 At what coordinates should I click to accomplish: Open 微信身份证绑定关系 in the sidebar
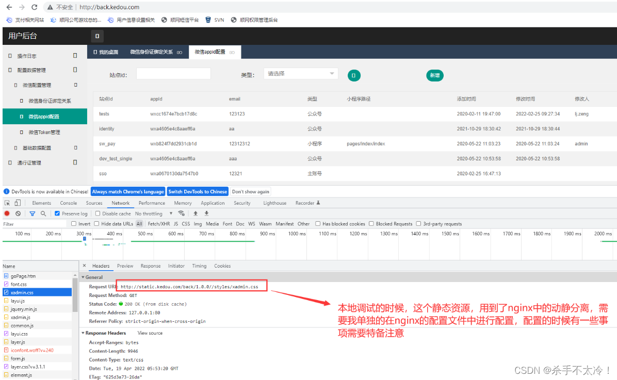click(45, 101)
